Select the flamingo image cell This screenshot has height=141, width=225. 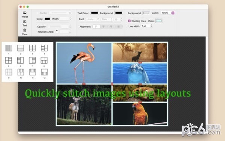pos(84,63)
